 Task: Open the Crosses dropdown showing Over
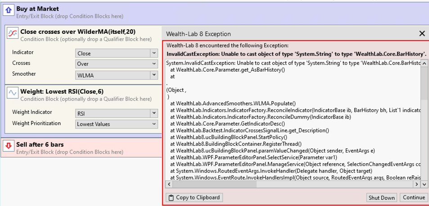[117, 64]
